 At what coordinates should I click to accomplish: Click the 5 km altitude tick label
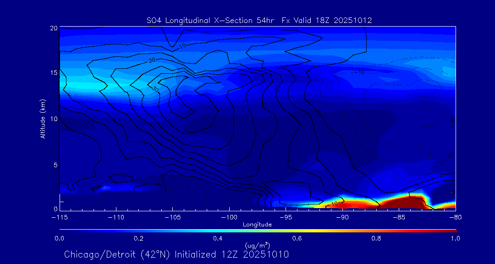click(x=55, y=165)
